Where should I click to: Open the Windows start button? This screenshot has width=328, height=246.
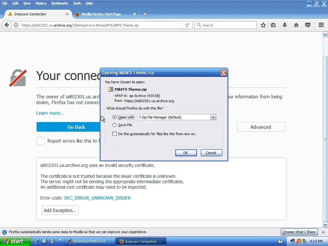coord(15,242)
